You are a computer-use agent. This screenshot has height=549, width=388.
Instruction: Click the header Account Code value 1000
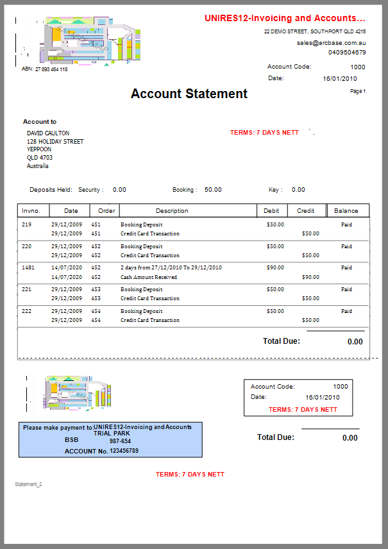tap(357, 67)
